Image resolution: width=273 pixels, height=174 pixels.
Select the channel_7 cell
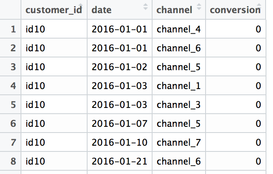click(178, 142)
